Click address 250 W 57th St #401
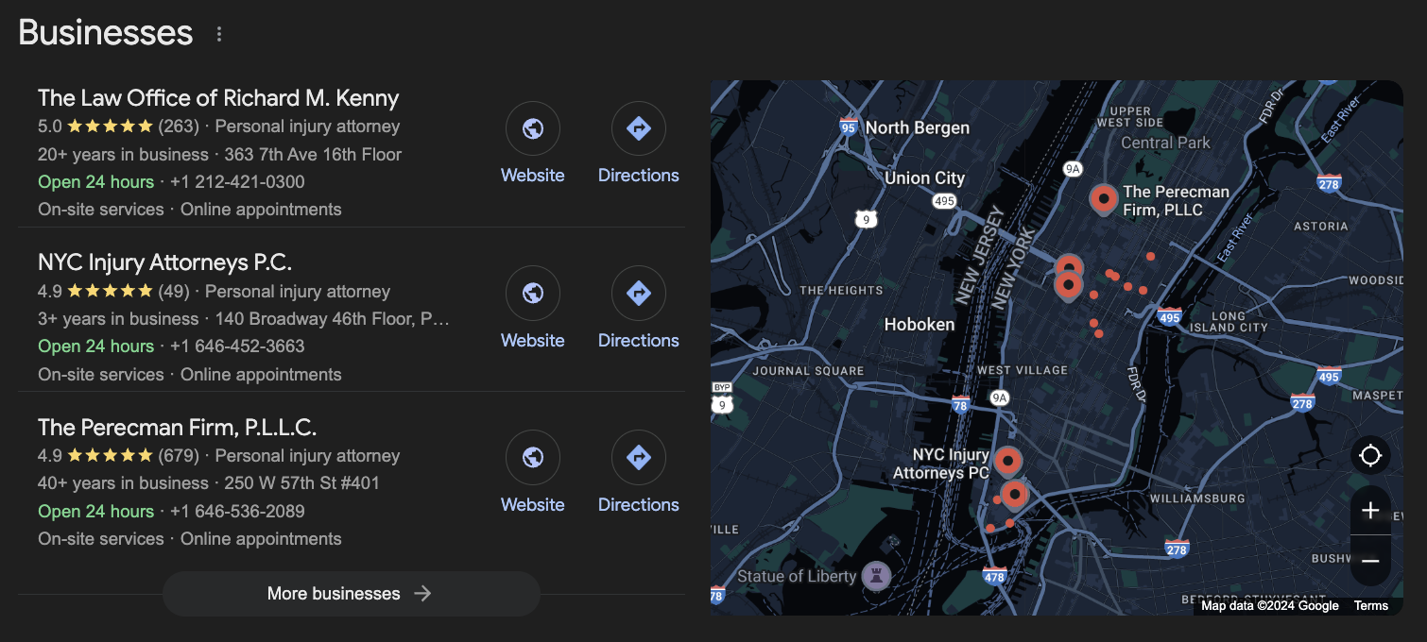This screenshot has height=642, width=1427. 302,483
